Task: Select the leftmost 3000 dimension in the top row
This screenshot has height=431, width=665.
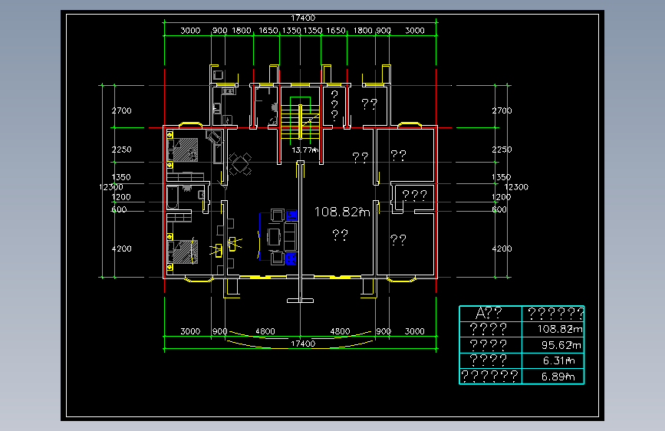Action: [x=190, y=31]
